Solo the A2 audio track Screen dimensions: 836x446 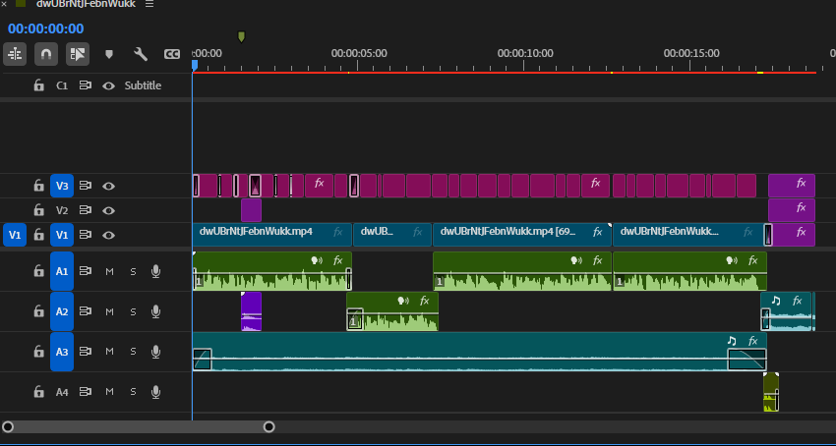133,311
